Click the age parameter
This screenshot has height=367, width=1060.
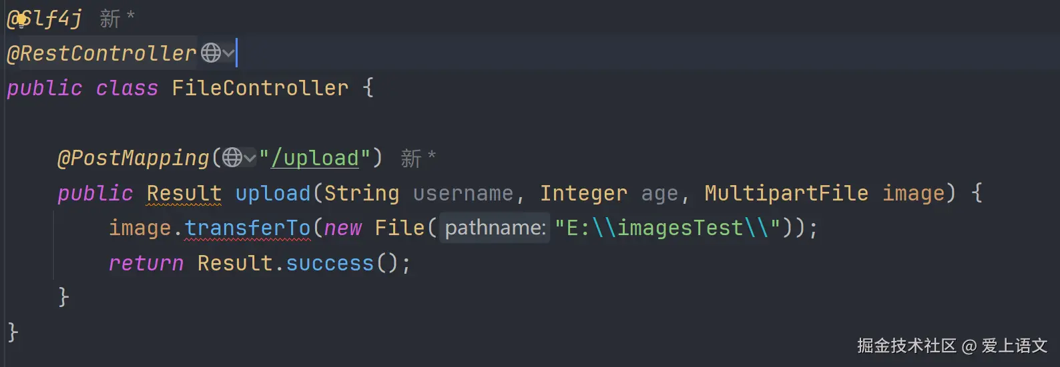659,194
